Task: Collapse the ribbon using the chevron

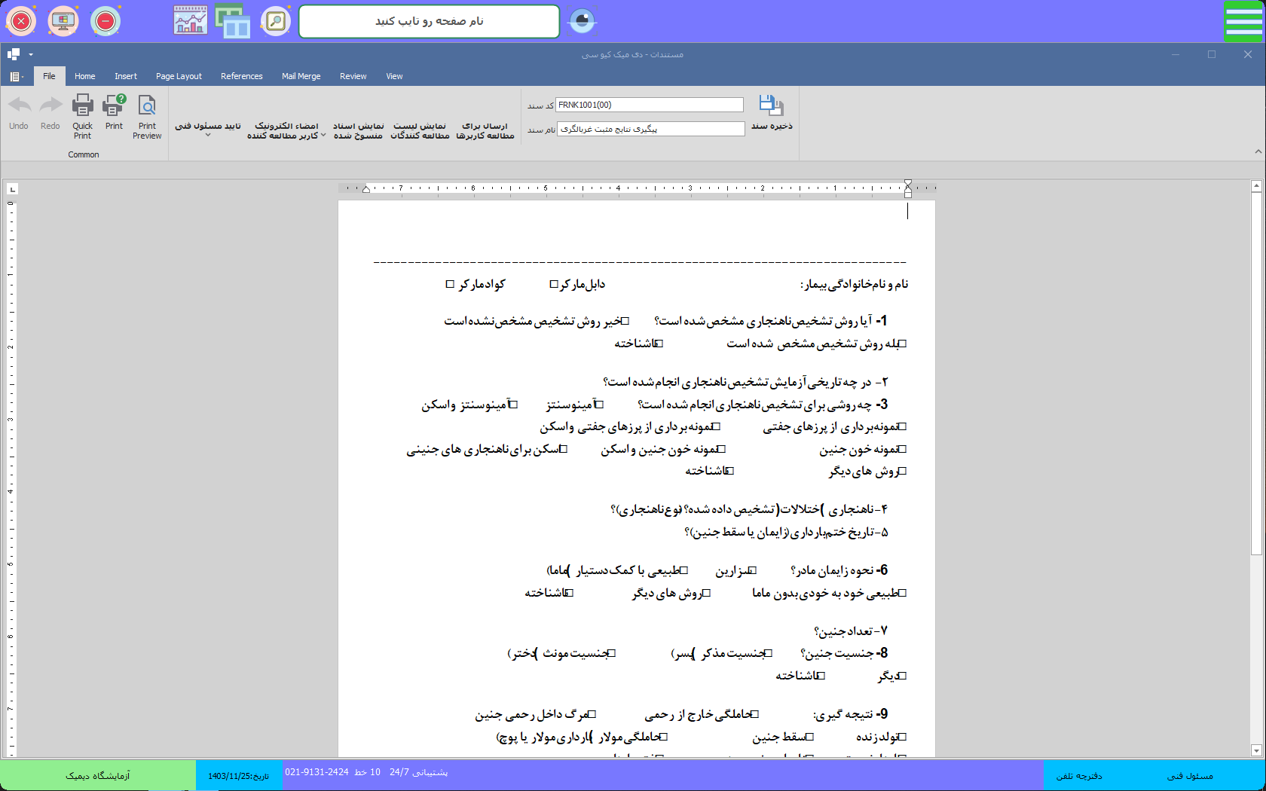Action: pos(1258,151)
